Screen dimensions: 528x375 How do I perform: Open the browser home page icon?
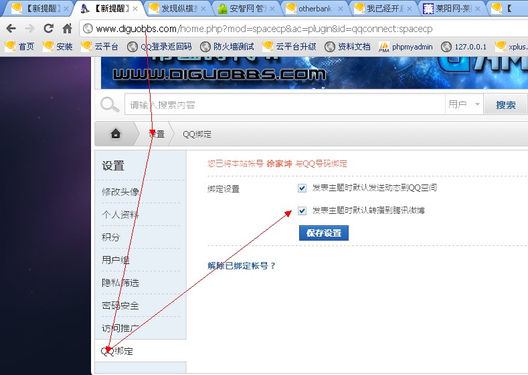68,29
